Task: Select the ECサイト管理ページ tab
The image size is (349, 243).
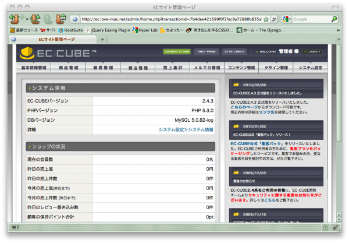Action: tap(53, 40)
